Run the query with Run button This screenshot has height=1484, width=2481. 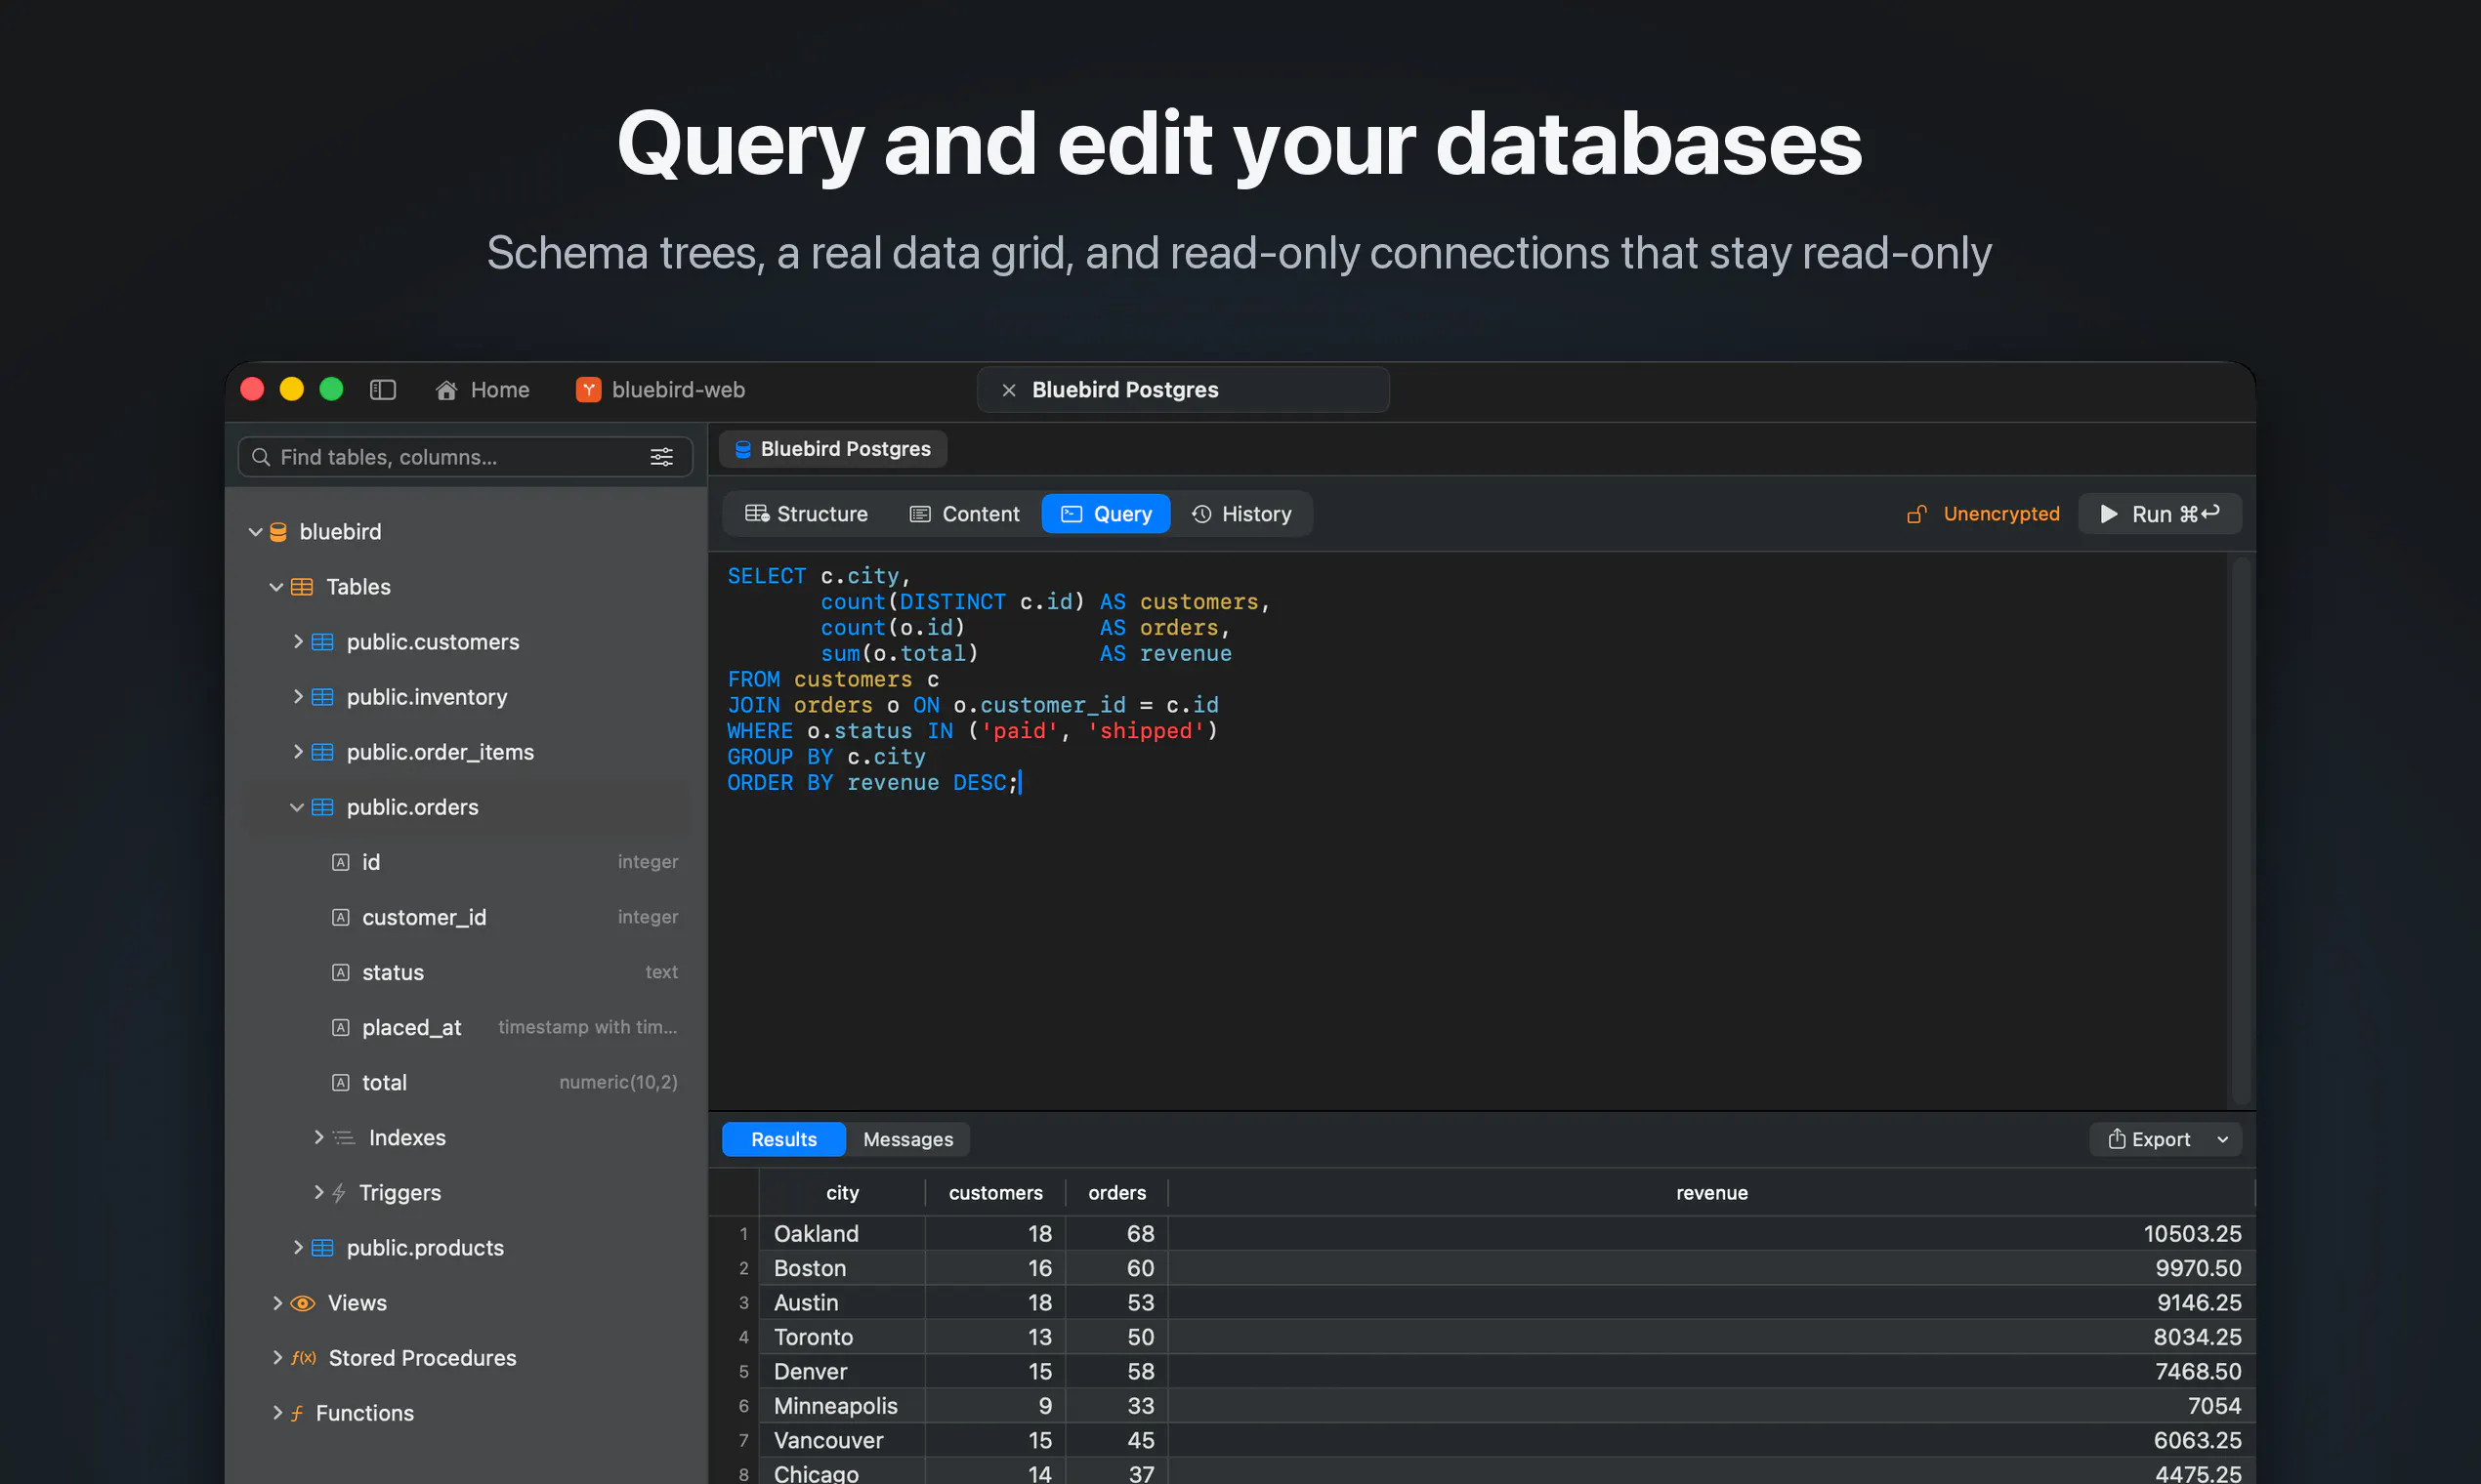tap(2159, 514)
